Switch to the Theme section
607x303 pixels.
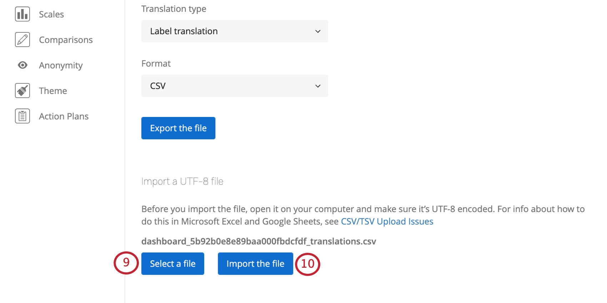[x=53, y=91]
